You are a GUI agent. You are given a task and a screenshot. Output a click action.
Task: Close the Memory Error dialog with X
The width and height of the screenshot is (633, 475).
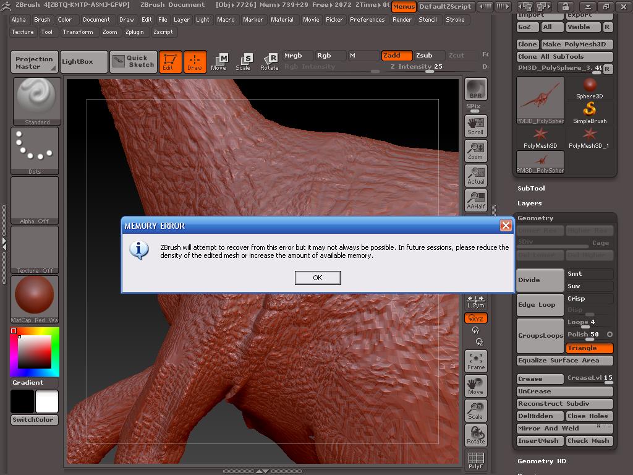[x=506, y=225]
